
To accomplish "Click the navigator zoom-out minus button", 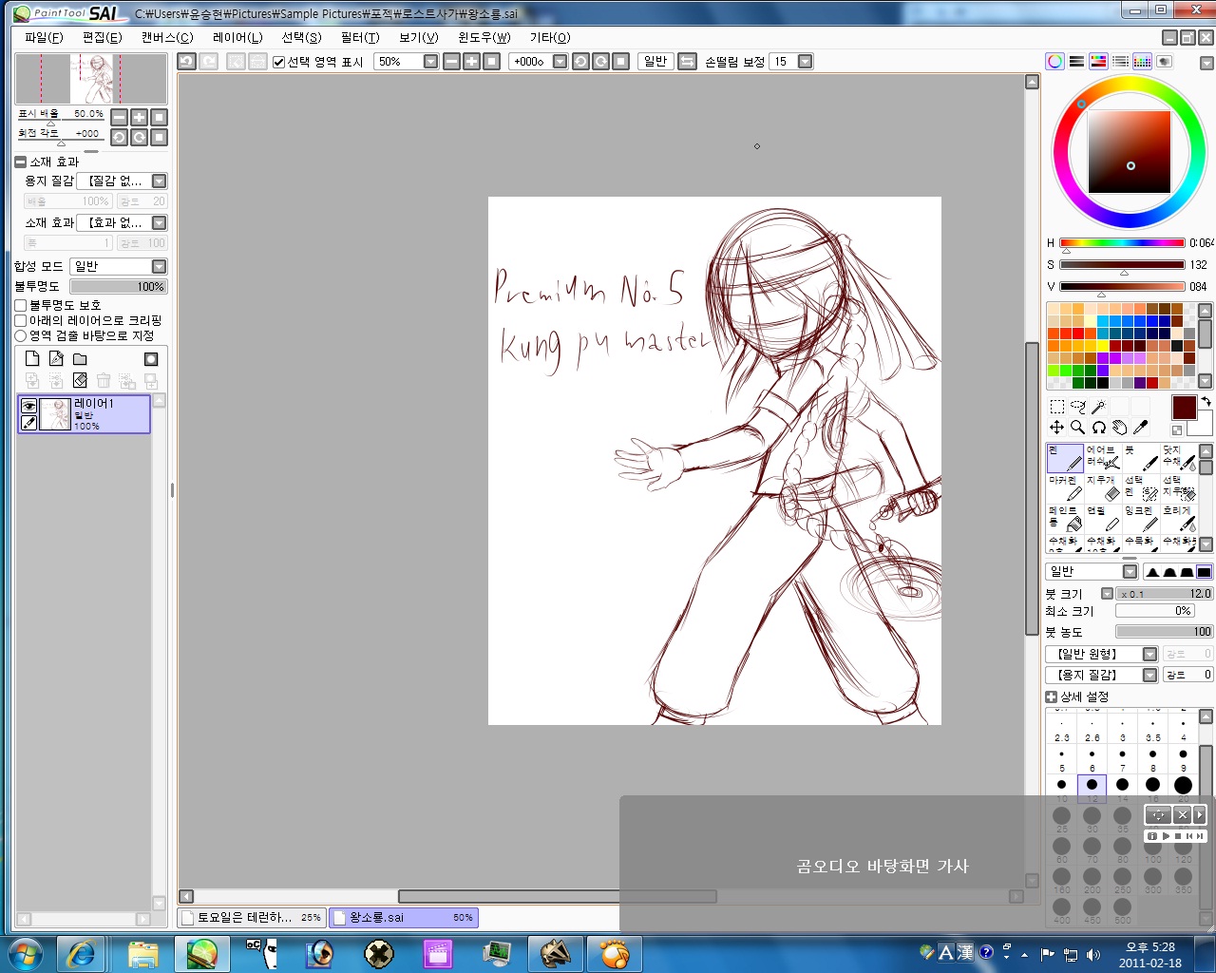I will pyautogui.click(x=119, y=117).
